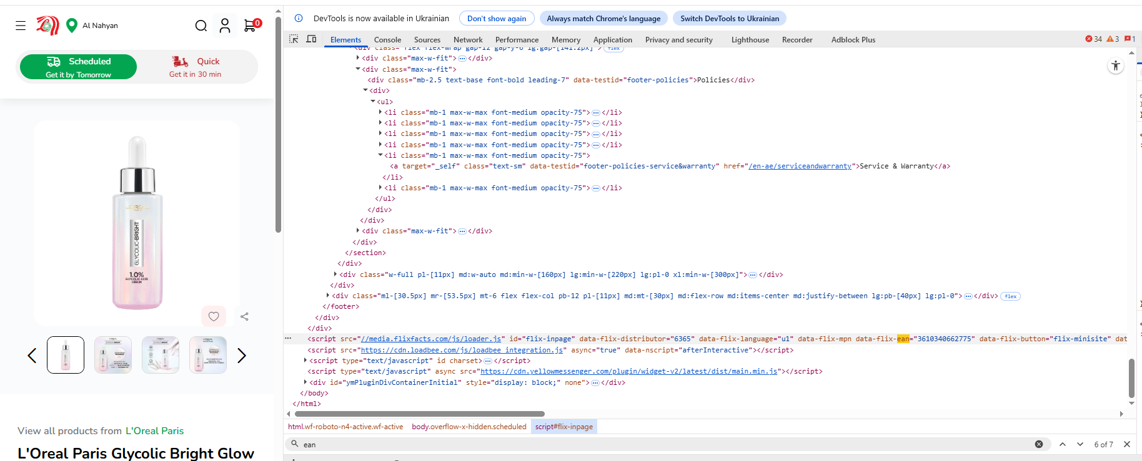Clear the DevTools search field
1142x461 pixels.
[x=1039, y=444]
